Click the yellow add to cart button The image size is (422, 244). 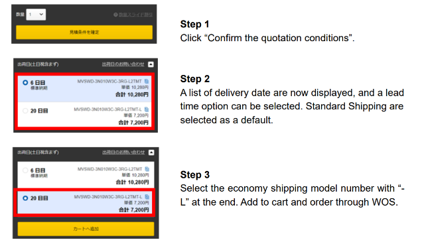pos(86,229)
